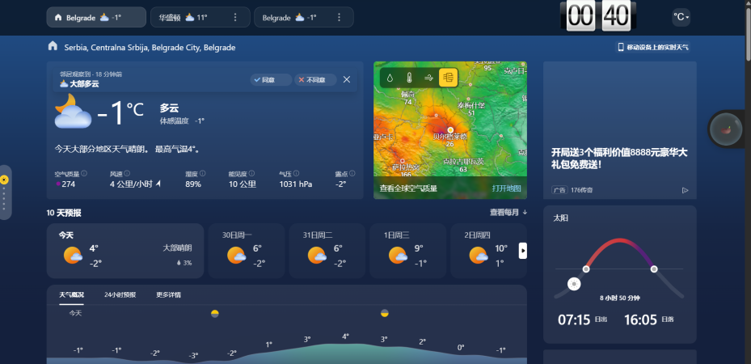Select the temperature thermometer map layer
Image resolution: width=751 pixels, height=364 pixels.
click(409, 78)
